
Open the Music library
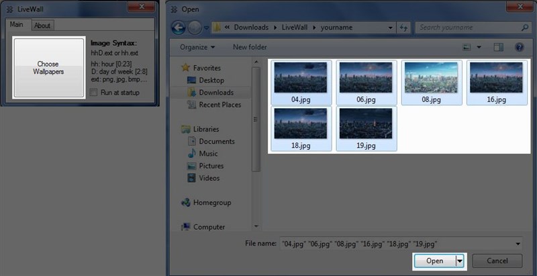pyautogui.click(x=208, y=153)
